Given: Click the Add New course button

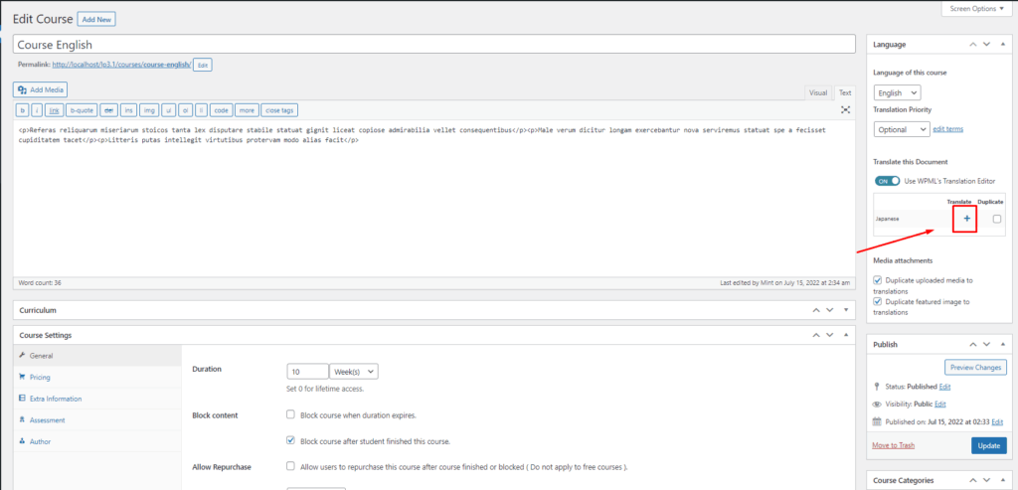Looking at the screenshot, I should [x=96, y=20].
